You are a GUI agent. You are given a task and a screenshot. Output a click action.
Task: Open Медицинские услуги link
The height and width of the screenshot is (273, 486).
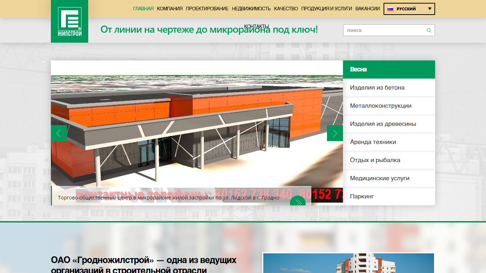[389, 178]
